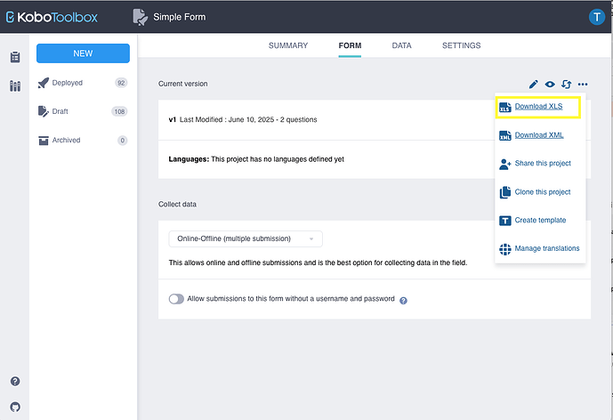Switch to the FORM tab
Image resolution: width=613 pixels, height=420 pixels.
click(350, 45)
